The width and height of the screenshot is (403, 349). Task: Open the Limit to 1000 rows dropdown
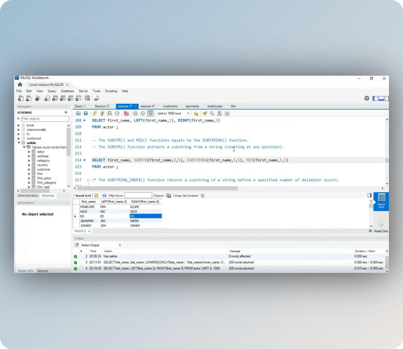(x=188, y=113)
